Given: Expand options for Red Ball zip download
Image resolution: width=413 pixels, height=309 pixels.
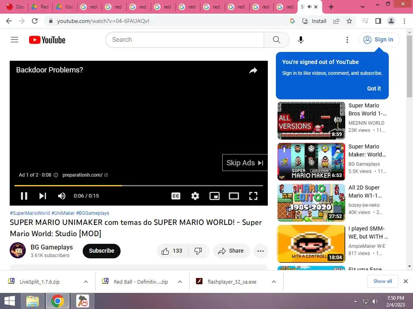Looking at the screenshot, I should coord(180,282).
